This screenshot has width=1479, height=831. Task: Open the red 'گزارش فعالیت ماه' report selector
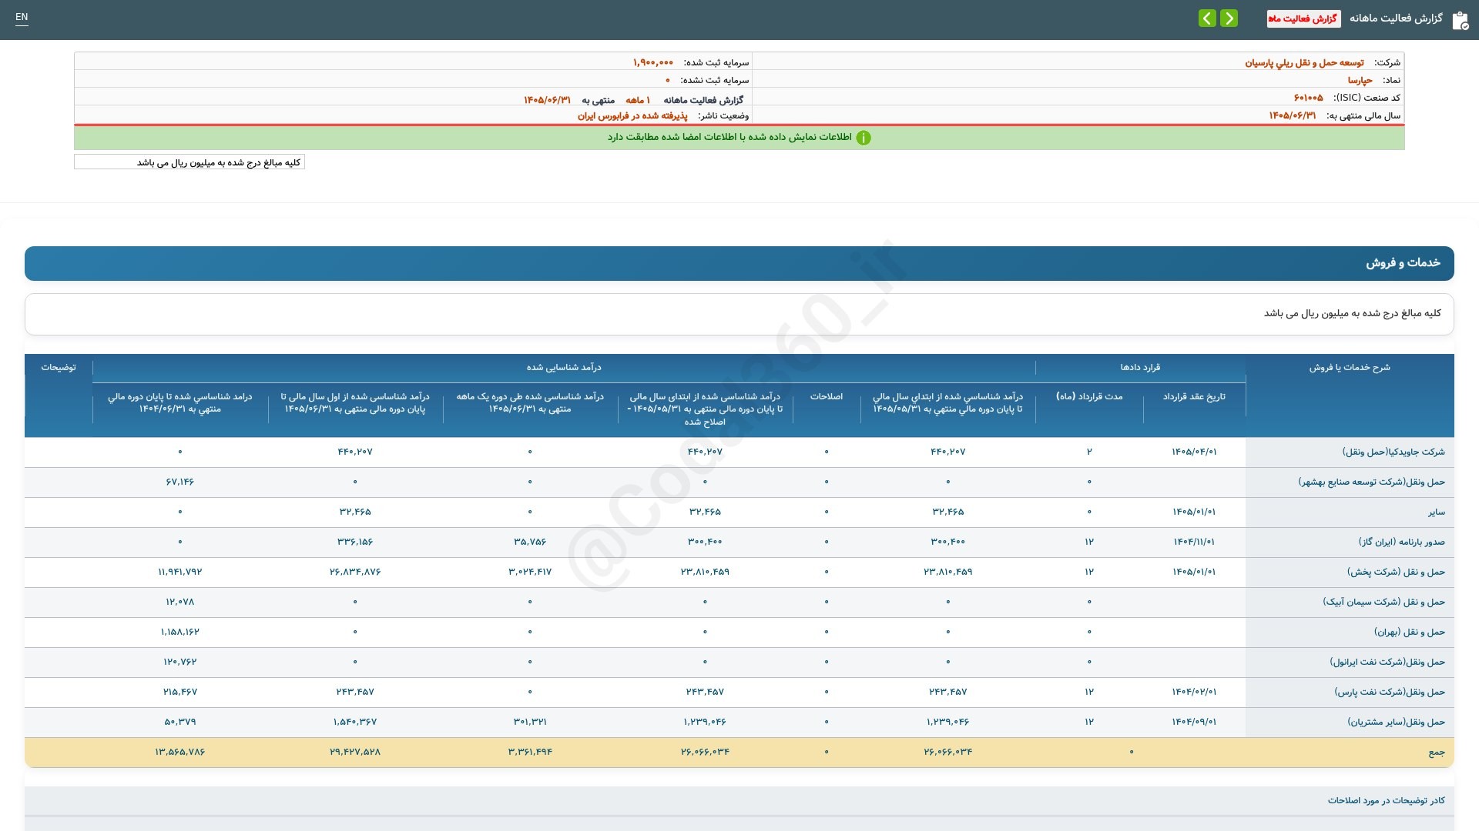click(1303, 18)
